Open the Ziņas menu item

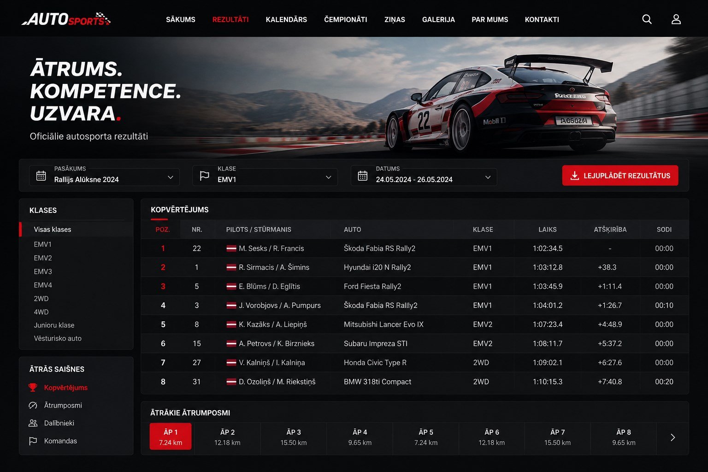tap(395, 19)
